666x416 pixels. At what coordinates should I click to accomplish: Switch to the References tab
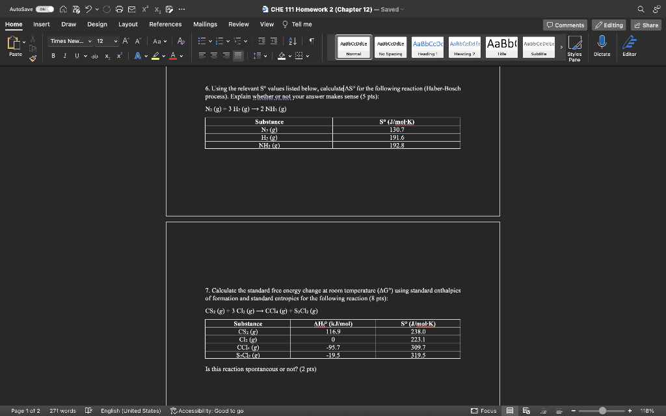(x=165, y=24)
